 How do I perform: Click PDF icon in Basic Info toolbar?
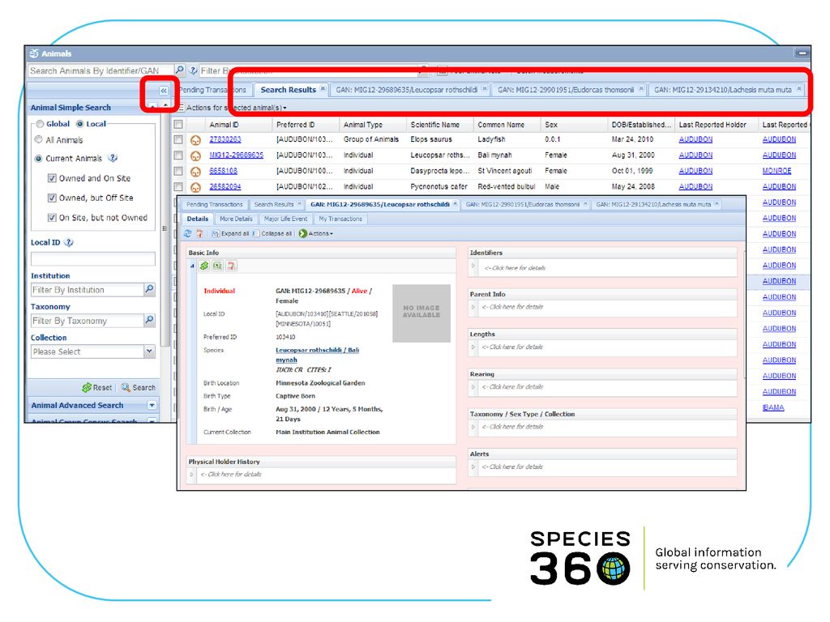(x=231, y=266)
